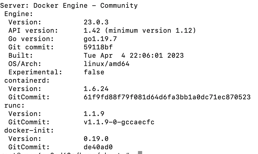Click the long containerd GitCommit hash
This screenshot has height=154, width=258.
167,97
